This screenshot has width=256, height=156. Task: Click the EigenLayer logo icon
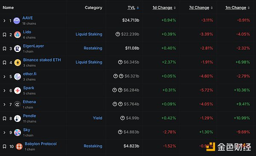(17, 49)
